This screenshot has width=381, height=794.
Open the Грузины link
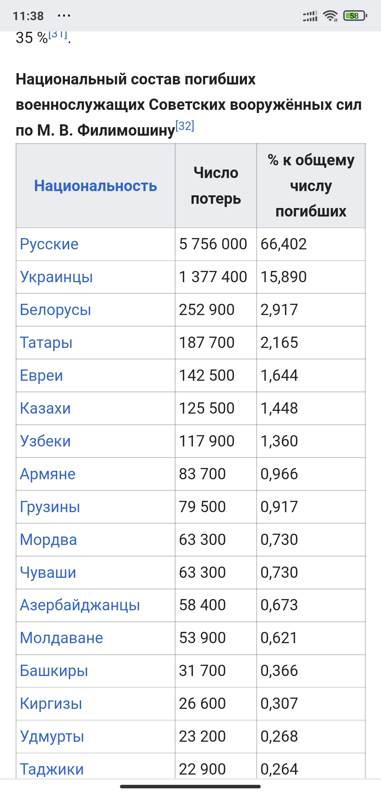[50, 507]
